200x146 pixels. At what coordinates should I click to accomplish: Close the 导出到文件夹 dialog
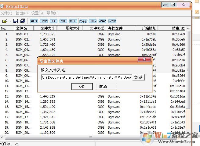coord(144,59)
